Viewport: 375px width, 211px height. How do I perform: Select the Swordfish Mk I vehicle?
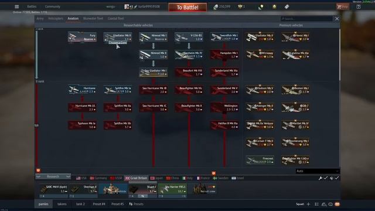point(224,37)
